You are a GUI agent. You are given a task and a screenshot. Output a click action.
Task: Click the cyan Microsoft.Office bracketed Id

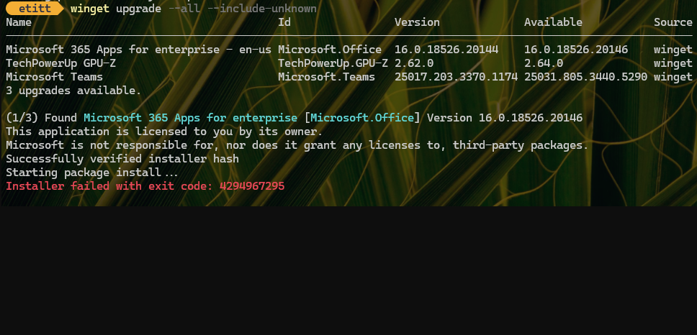(362, 118)
